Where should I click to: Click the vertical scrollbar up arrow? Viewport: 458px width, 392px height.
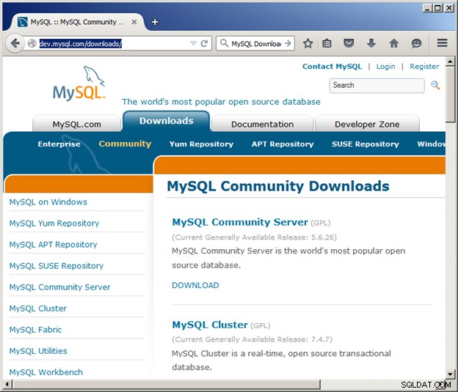pyautogui.click(x=450, y=62)
